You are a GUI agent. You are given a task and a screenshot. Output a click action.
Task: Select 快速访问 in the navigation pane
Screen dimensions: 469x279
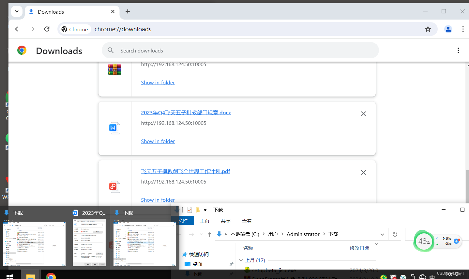point(199,255)
